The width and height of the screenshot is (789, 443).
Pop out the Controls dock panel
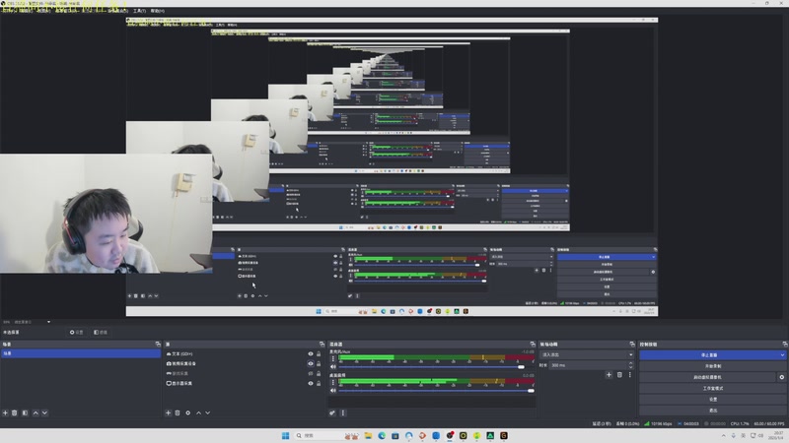click(x=785, y=344)
